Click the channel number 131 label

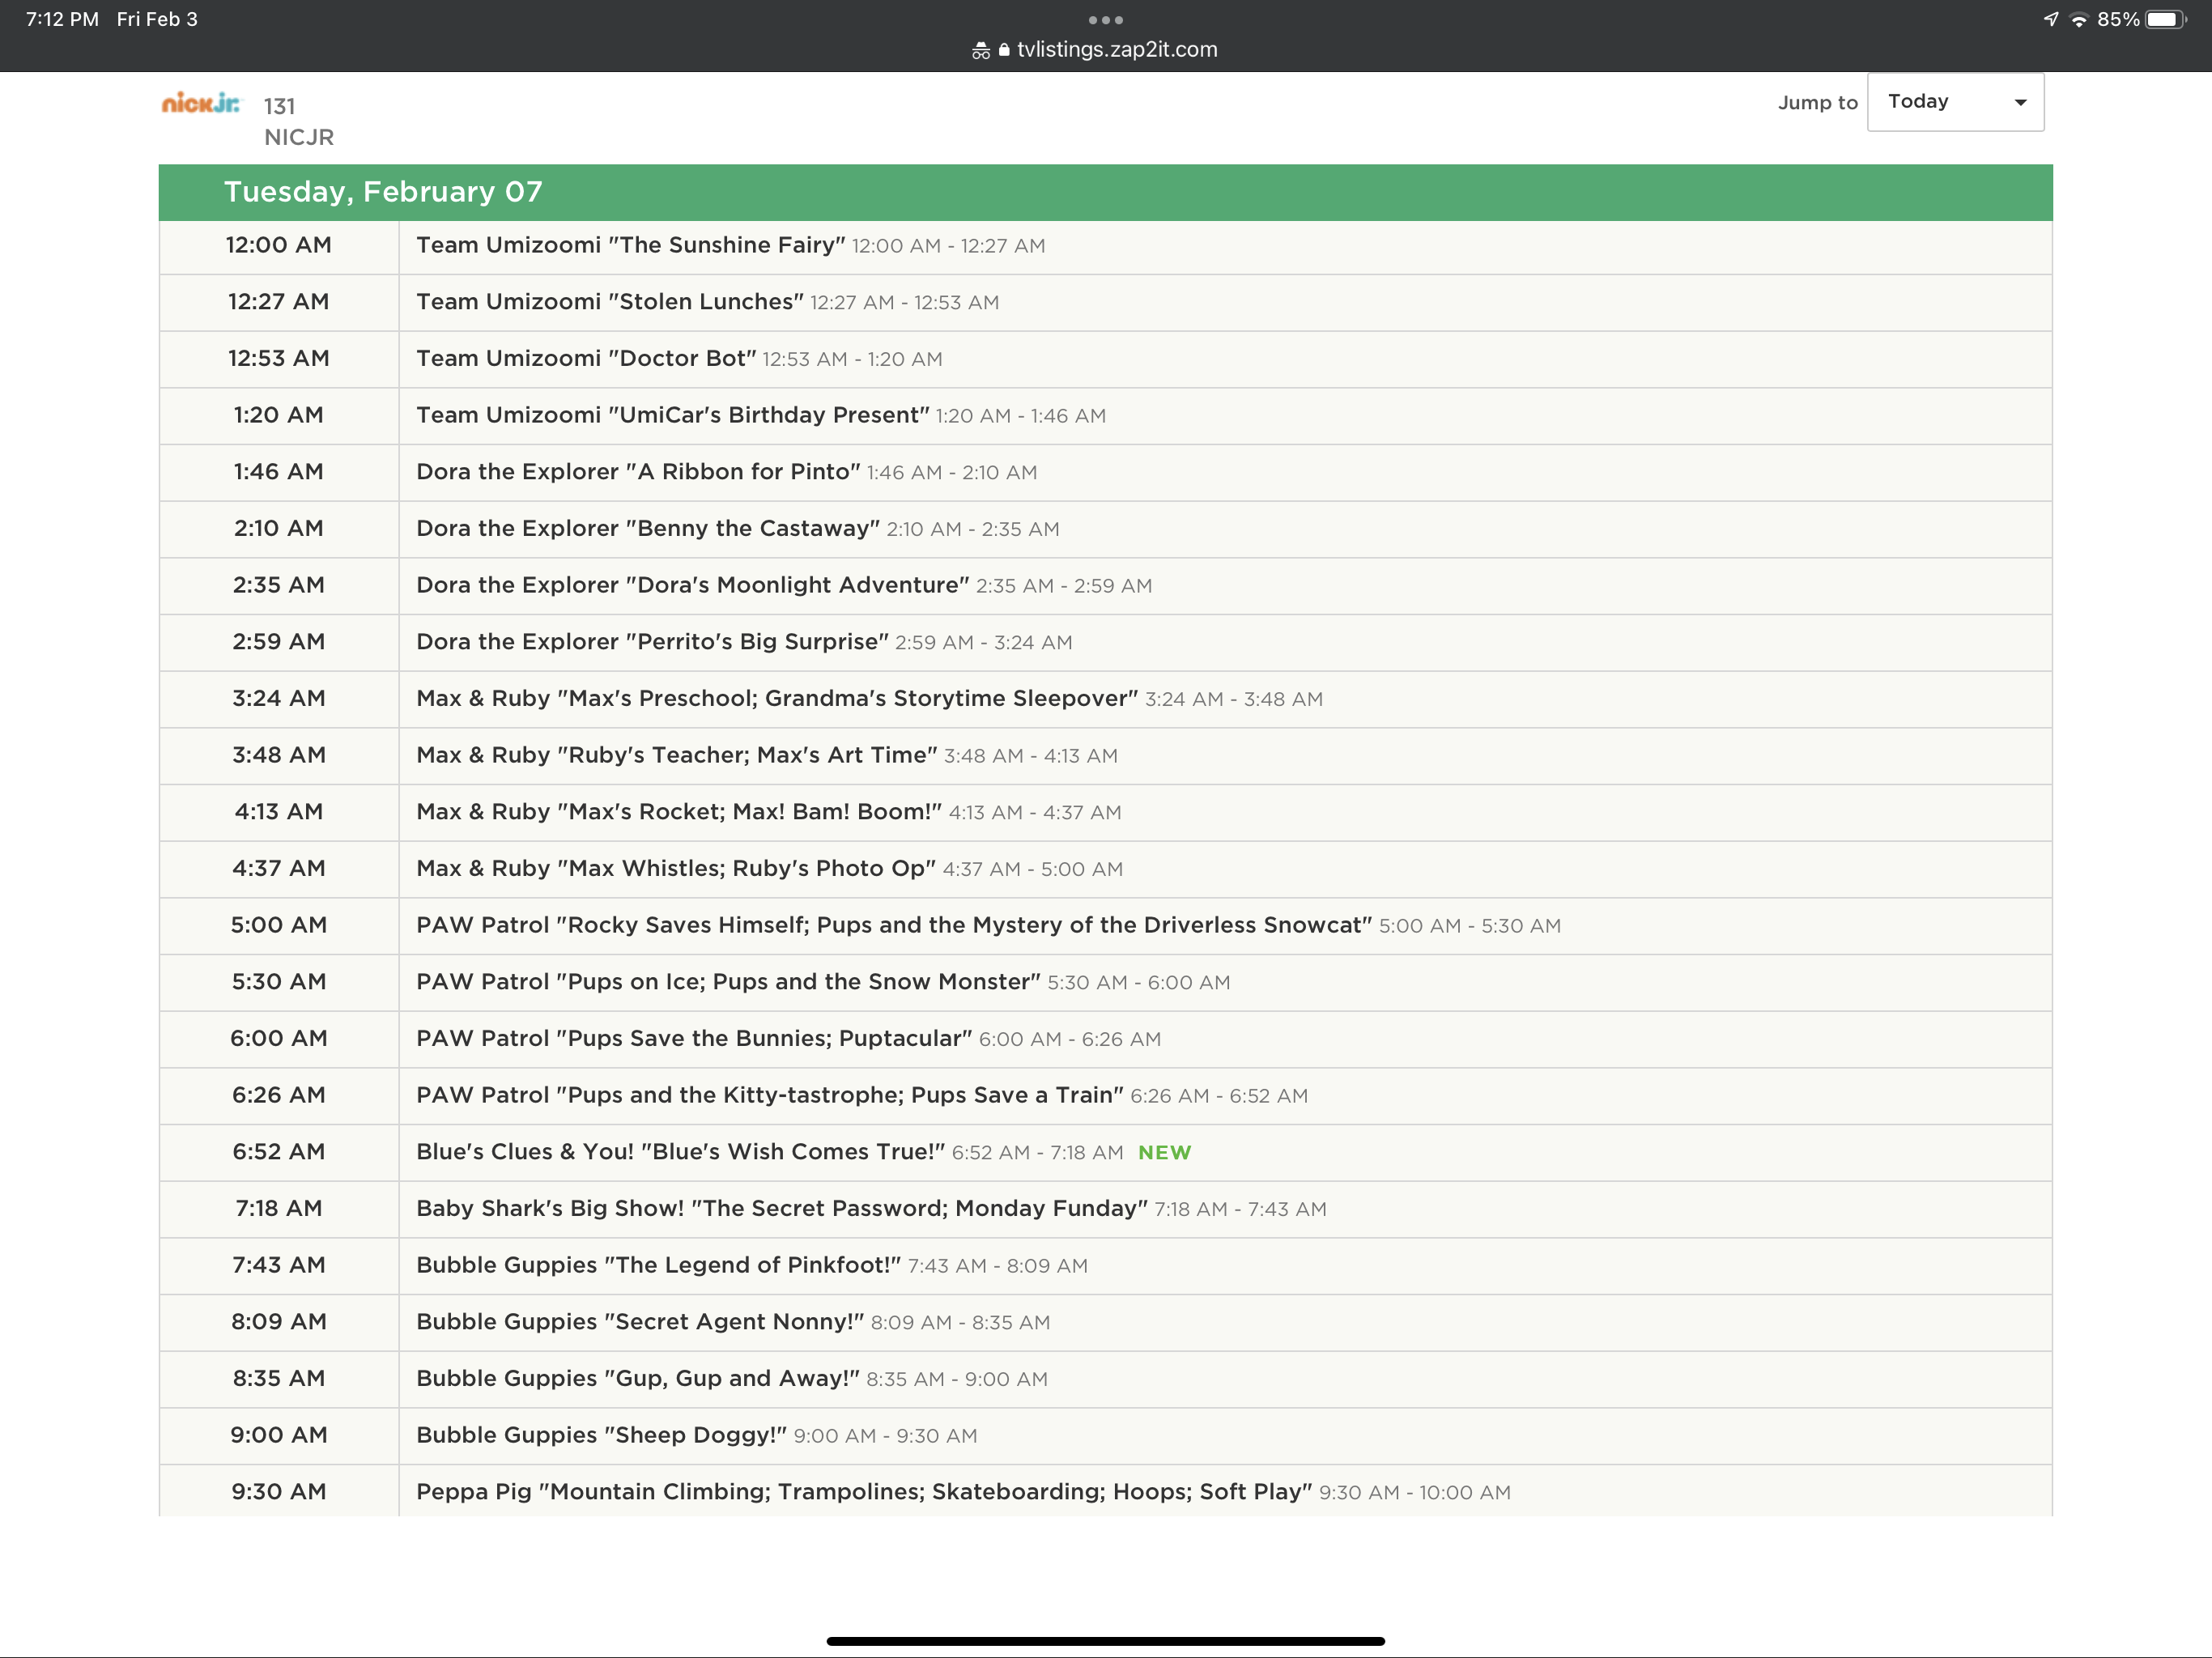pyautogui.click(x=279, y=106)
